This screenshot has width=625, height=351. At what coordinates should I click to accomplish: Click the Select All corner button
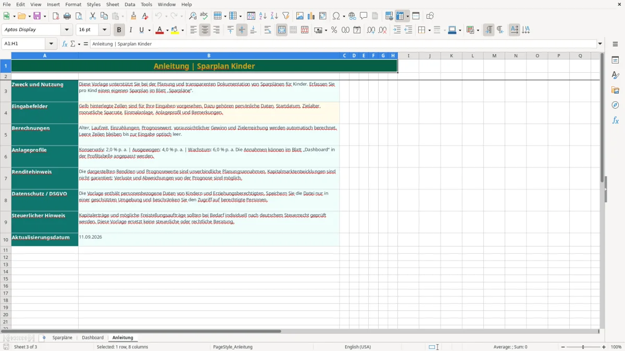[x=6, y=56]
